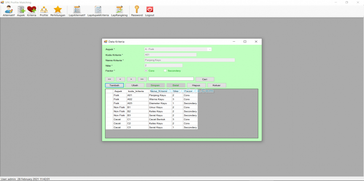364x181 pixels.
Task: Click the SPK Profile Matching app icon
Action: pyautogui.click(x=2, y=2)
